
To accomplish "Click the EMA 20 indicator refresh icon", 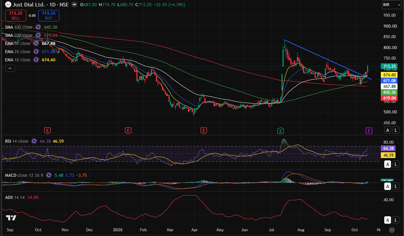I will tap(36, 52).
